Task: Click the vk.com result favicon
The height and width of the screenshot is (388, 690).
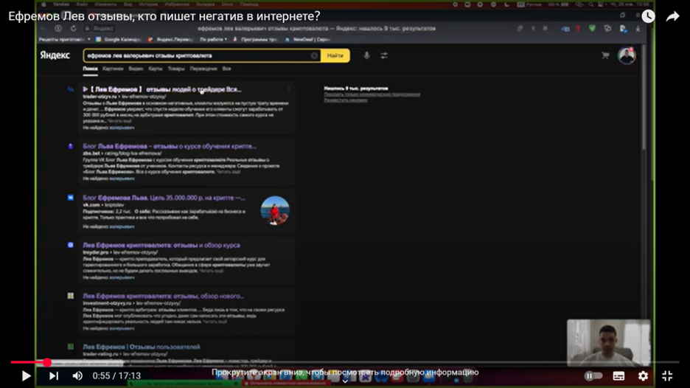Action: [x=71, y=198]
